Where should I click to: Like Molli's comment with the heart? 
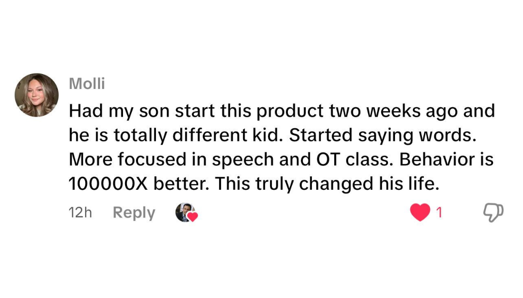coord(419,213)
